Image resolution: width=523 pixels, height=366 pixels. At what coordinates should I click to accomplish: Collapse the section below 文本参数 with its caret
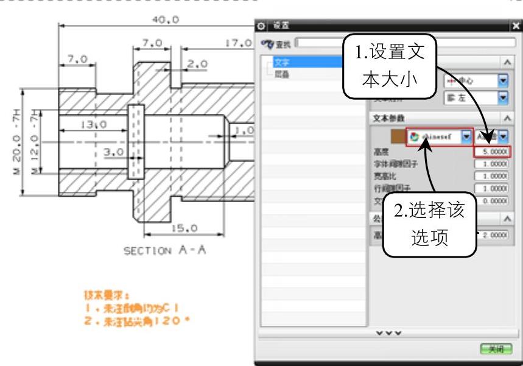pos(507,219)
